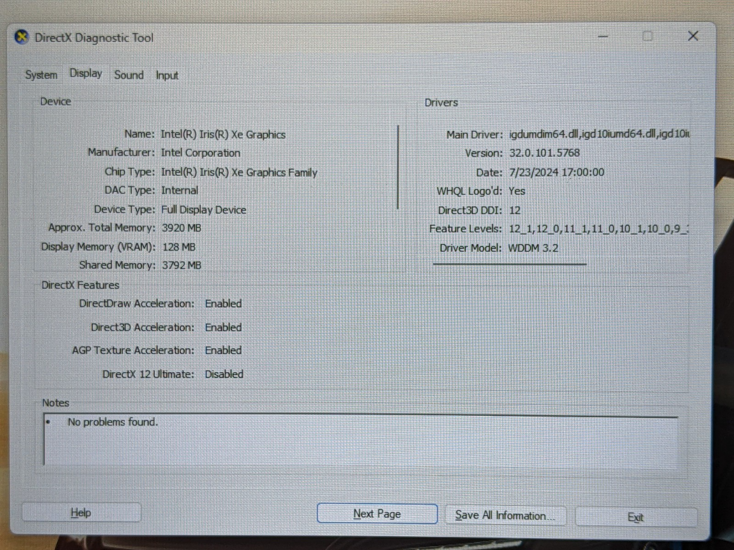Click the WDDM 3.2 driver model value

[533, 248]
